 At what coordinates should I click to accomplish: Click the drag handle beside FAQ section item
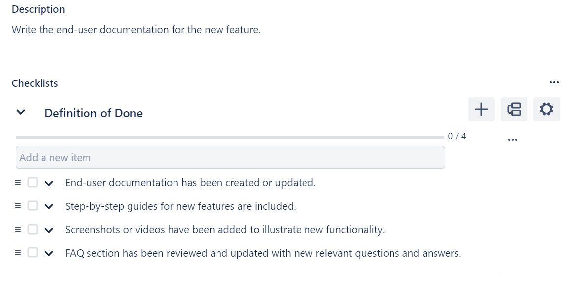coord(17,252)
